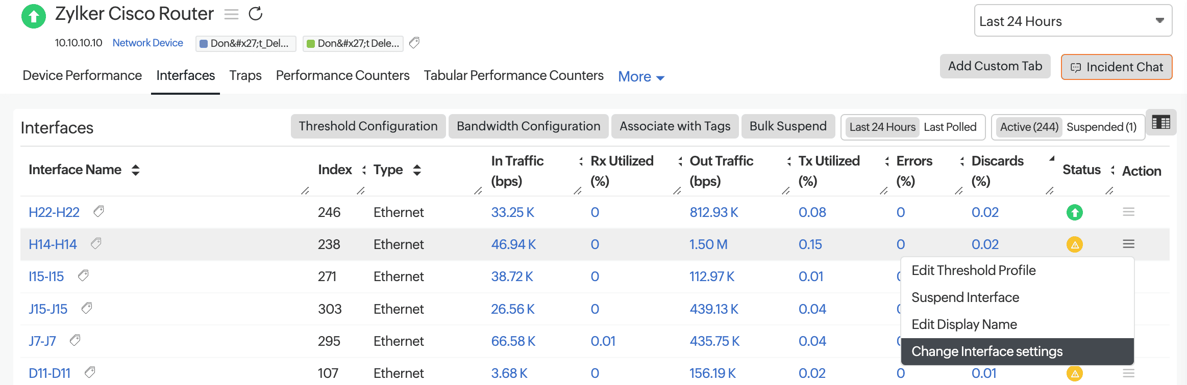
Task: Expand the More tabs dropdown
Action: [x=641, y=76]
